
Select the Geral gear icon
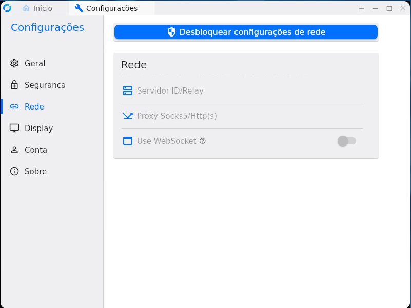[14, 63]
